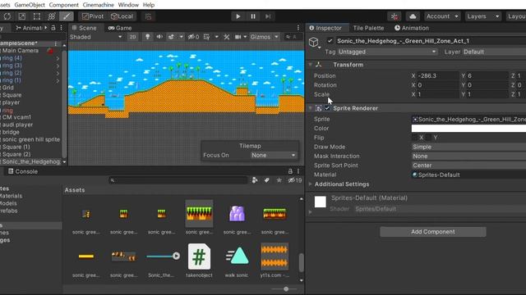Image resolution: width=526 pixels, height=295 pixels.
Task: Select the Scale tool in toolbar
Action: tap(22, 16)
